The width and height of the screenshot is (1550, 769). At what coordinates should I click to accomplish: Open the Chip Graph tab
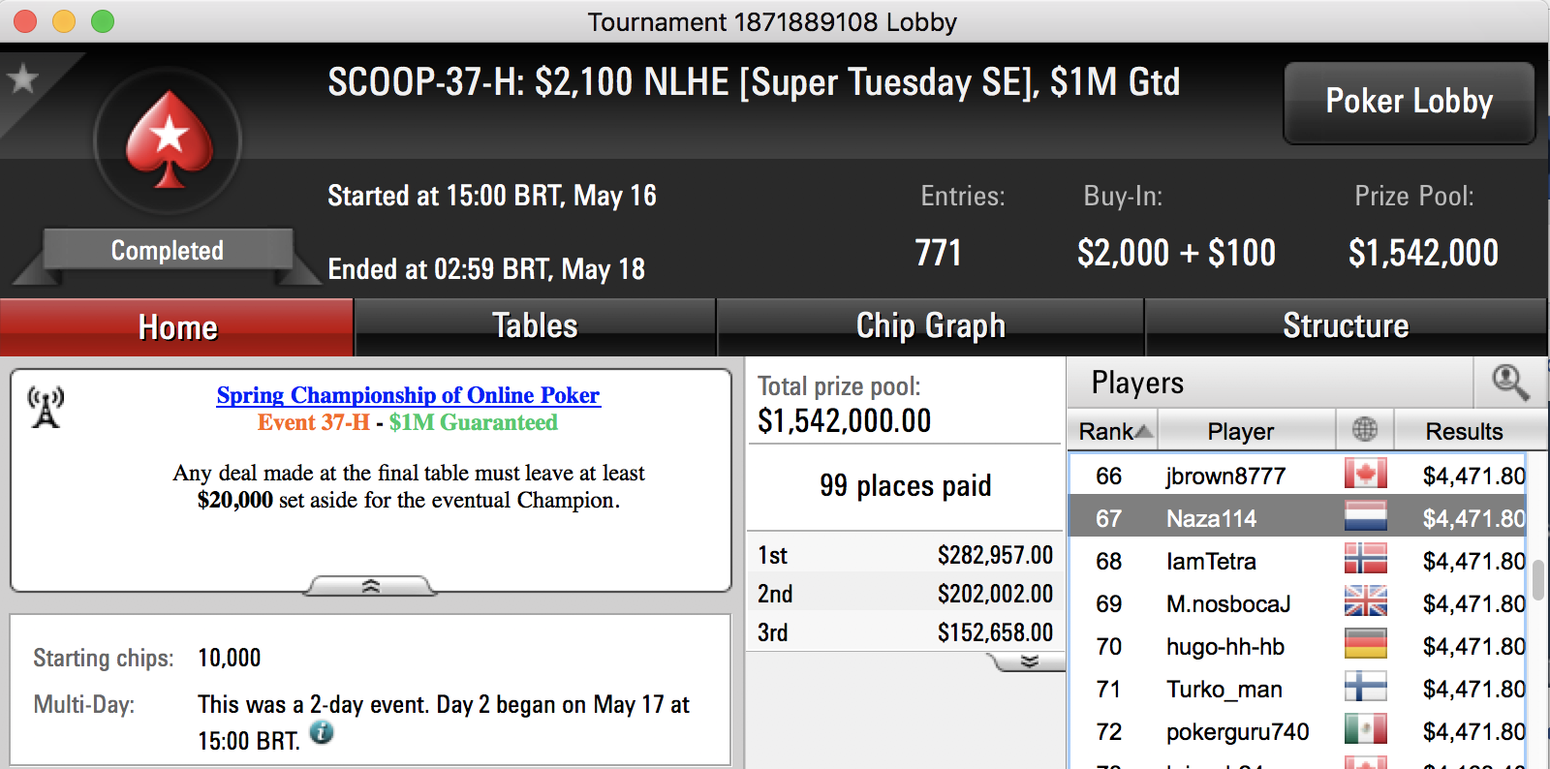click(930, 326)
